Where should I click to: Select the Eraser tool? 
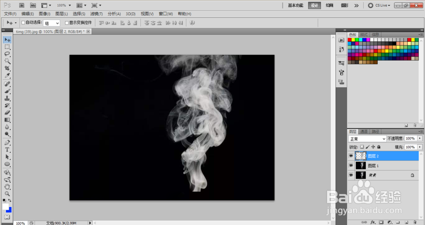pyautogui.click(x=7, y=112)
